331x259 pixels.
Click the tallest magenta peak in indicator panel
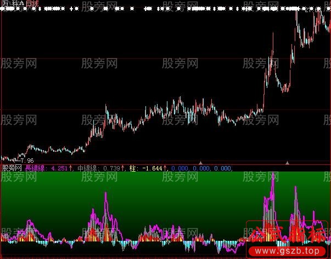tap(272, 177)
